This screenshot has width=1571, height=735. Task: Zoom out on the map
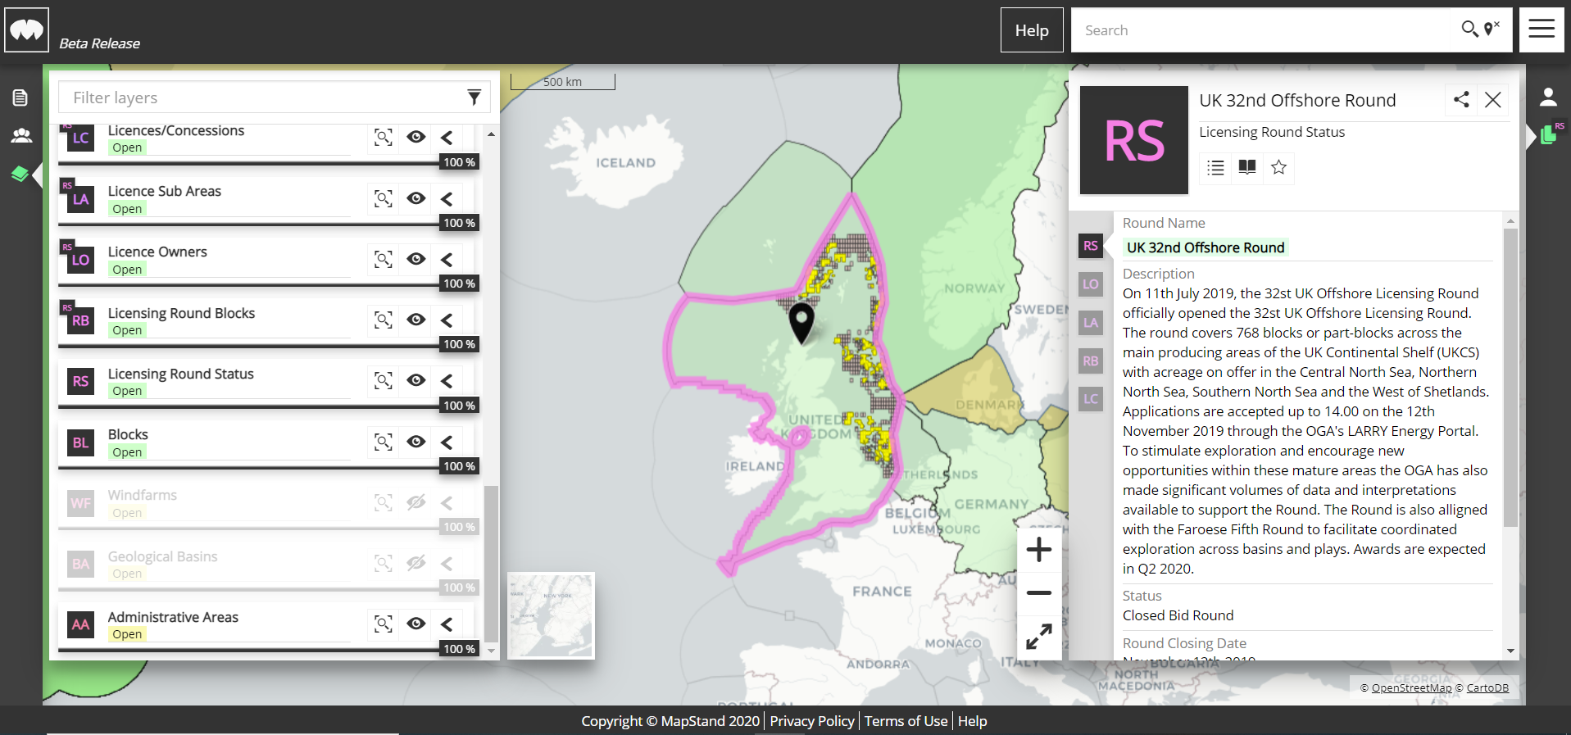click(1039, 592)
